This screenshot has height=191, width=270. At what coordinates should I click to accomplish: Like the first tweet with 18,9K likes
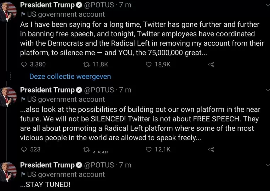(x=149, y=65)
